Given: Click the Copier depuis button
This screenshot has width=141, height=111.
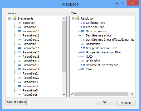Looking at the screenshot, I should click(x=16, y=102).
